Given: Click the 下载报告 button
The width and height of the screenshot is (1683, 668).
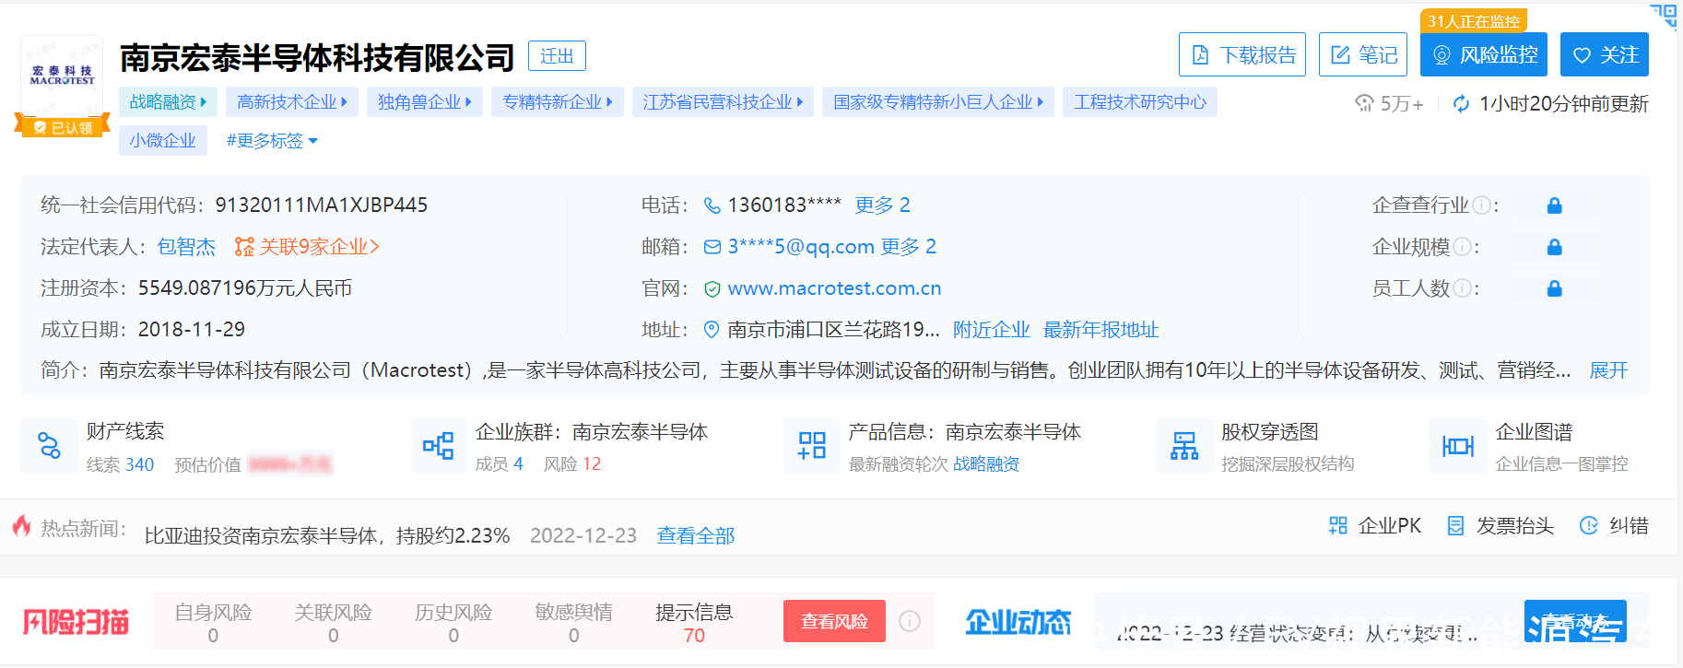Looking at the screenshot, I should [1242, 54].
